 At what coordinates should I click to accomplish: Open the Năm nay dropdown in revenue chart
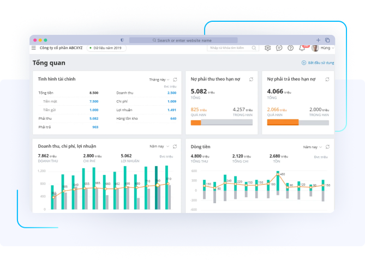159,146
